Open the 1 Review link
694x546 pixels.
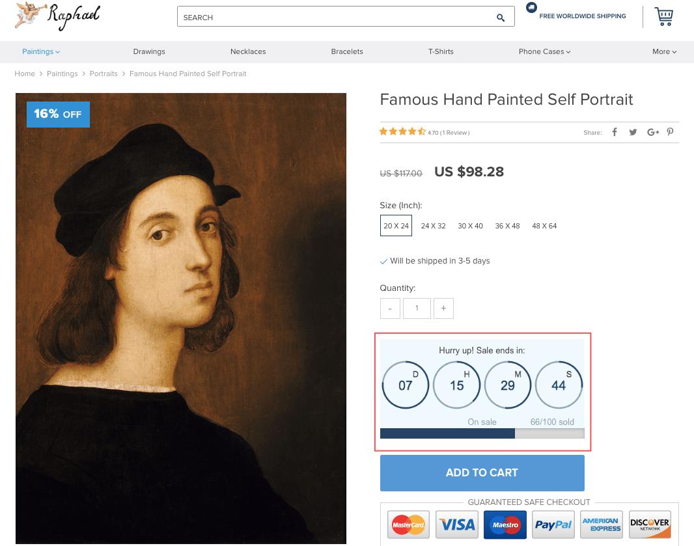coord(454,132)
